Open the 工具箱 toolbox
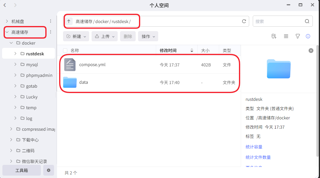 22,170
